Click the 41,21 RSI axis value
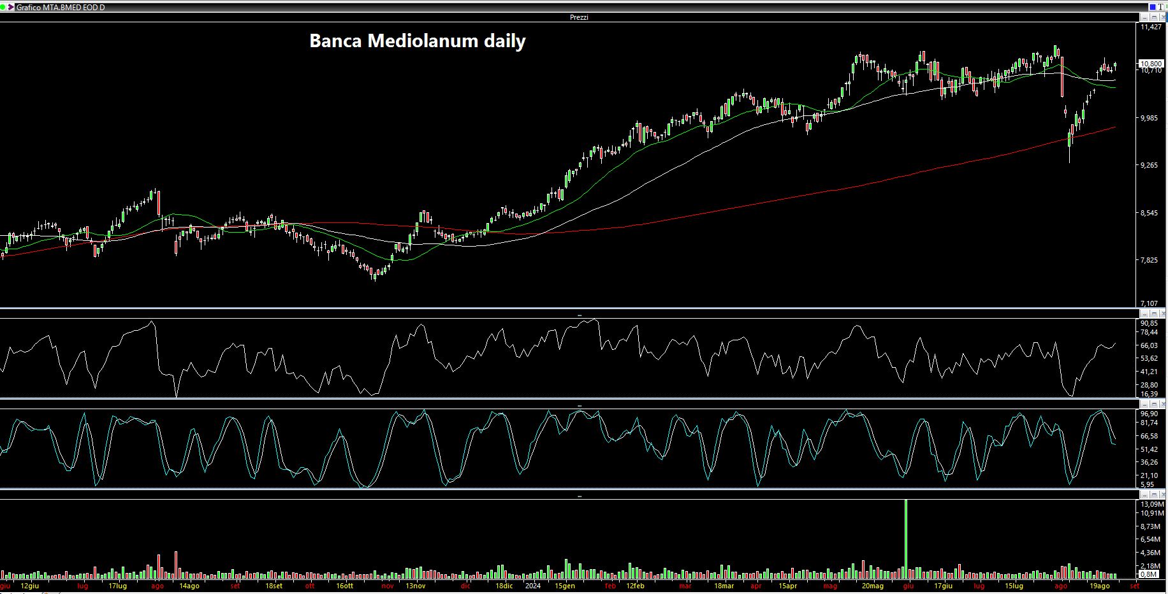Viewport: 1168px width, 594px height. click(1150, 372)
